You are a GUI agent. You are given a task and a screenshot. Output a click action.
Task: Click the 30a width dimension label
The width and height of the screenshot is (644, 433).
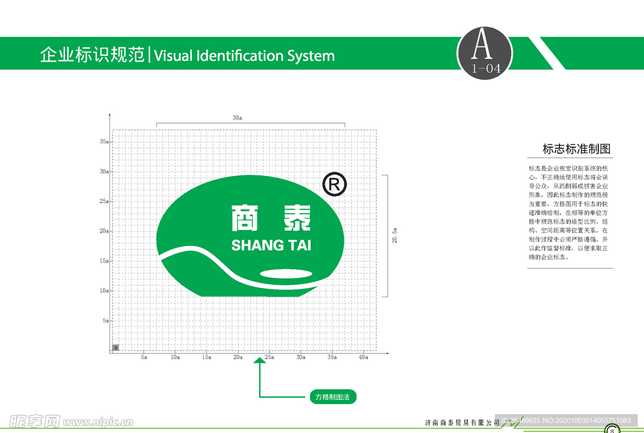(x=237, y=118)
